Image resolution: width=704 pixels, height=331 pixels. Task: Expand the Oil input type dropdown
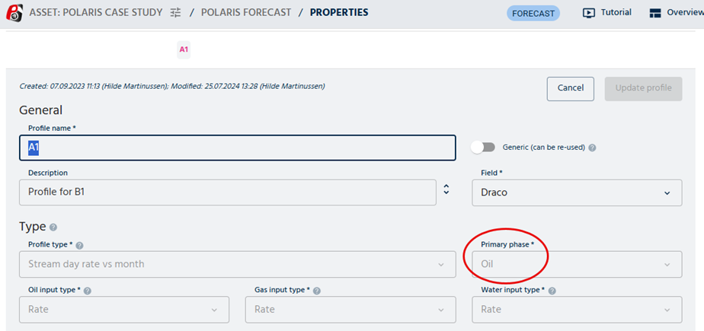click(123, 310)
